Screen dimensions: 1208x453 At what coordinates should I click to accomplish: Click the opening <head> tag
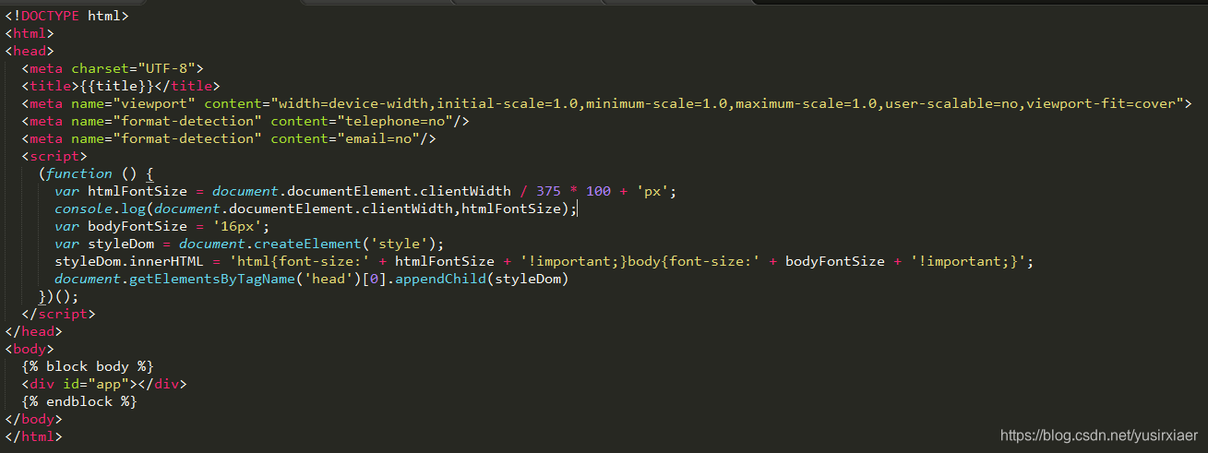[30, 51]
